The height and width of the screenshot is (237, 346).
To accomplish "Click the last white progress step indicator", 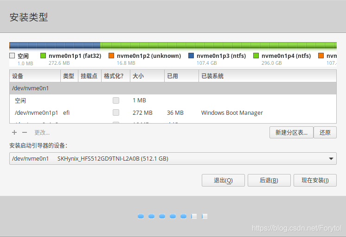I will (x=205, y=216).
